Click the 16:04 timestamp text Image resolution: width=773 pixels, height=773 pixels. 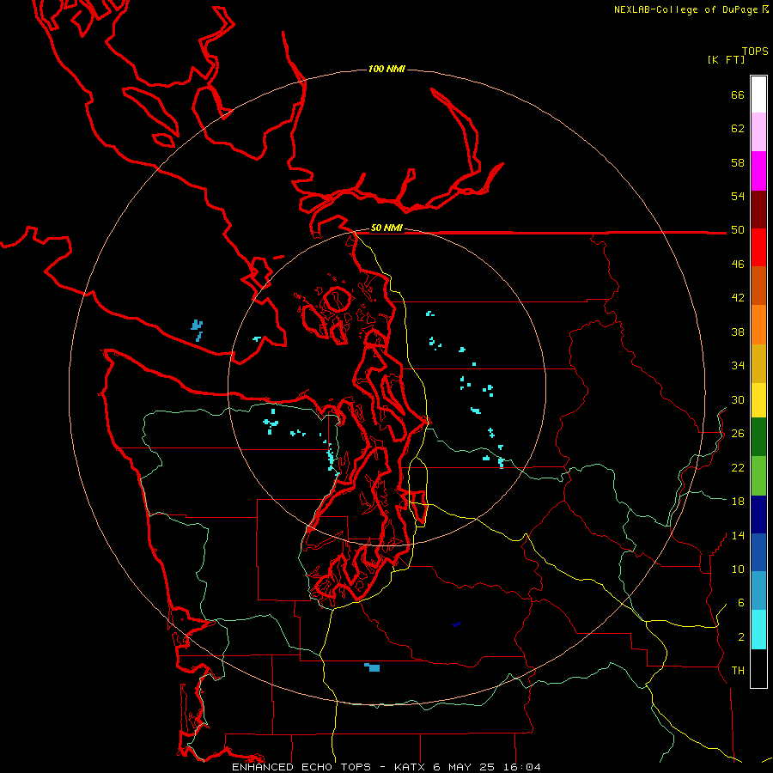522,767
